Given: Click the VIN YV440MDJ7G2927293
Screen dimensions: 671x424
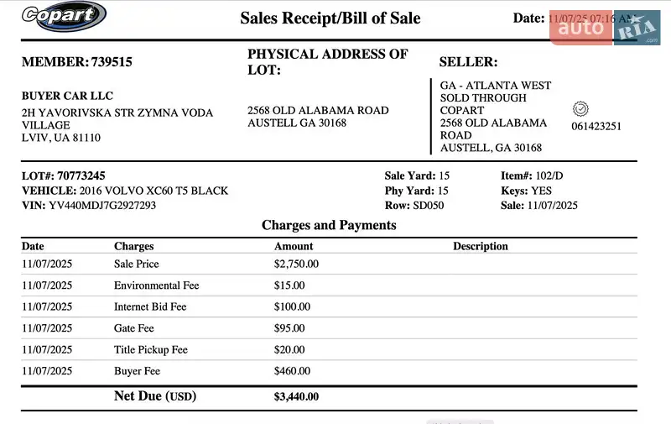Looking at the screenshot, I should click(x=102, y=205).
